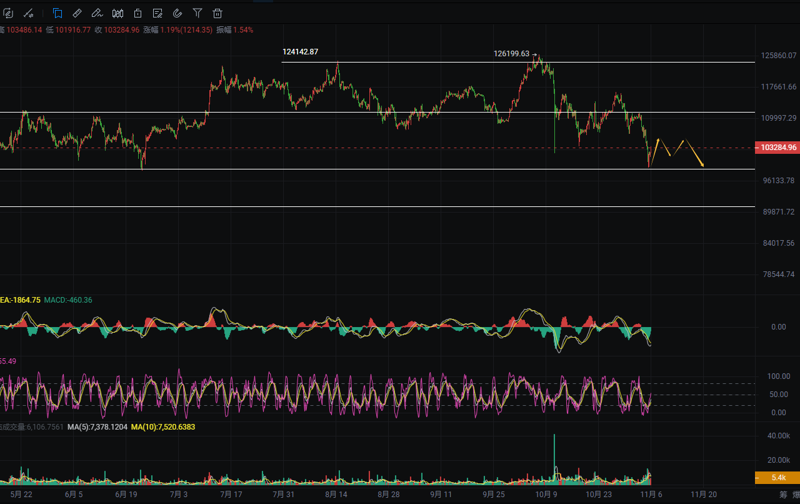Click the lock drawings icon

coord(137,13)
